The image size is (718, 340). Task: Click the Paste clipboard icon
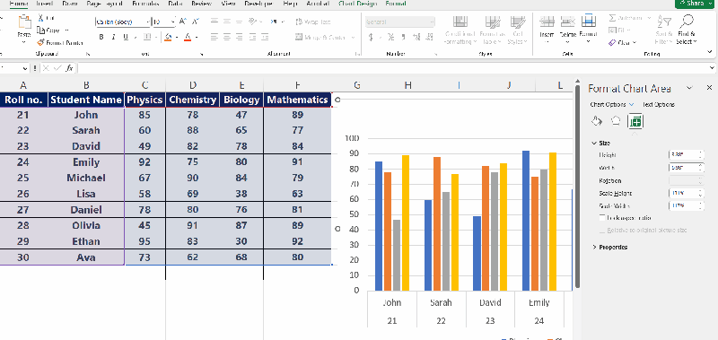tap(24, 22)
